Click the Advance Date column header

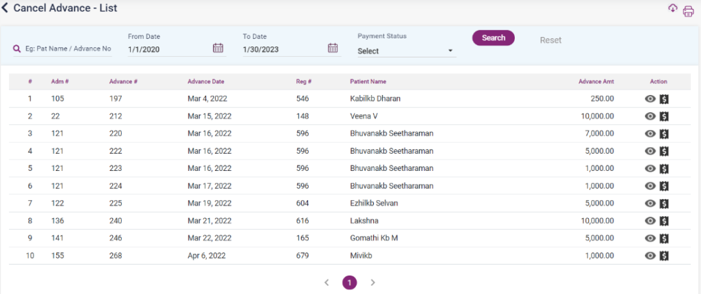[205, 81]
